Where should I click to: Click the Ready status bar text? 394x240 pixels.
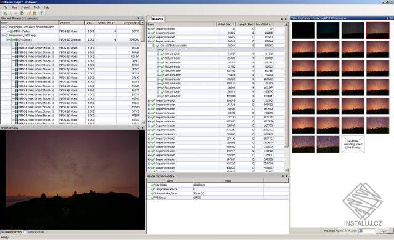click(x=5, y=238)
